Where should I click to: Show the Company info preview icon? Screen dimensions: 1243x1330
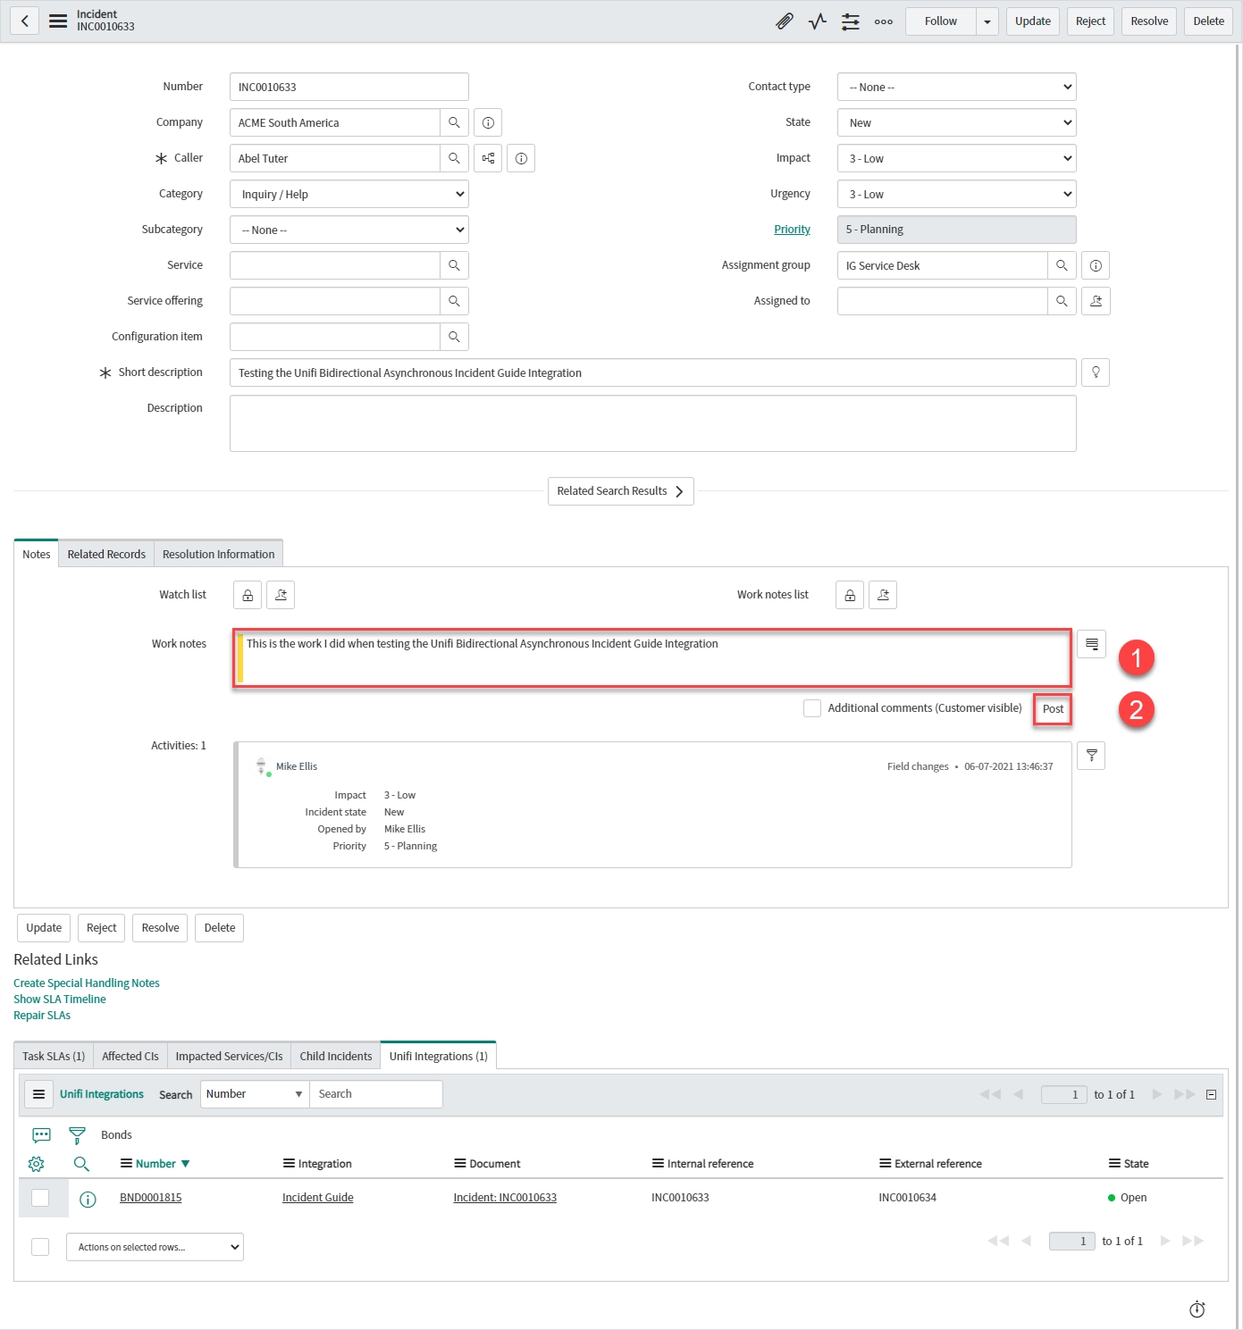point(488,122)
